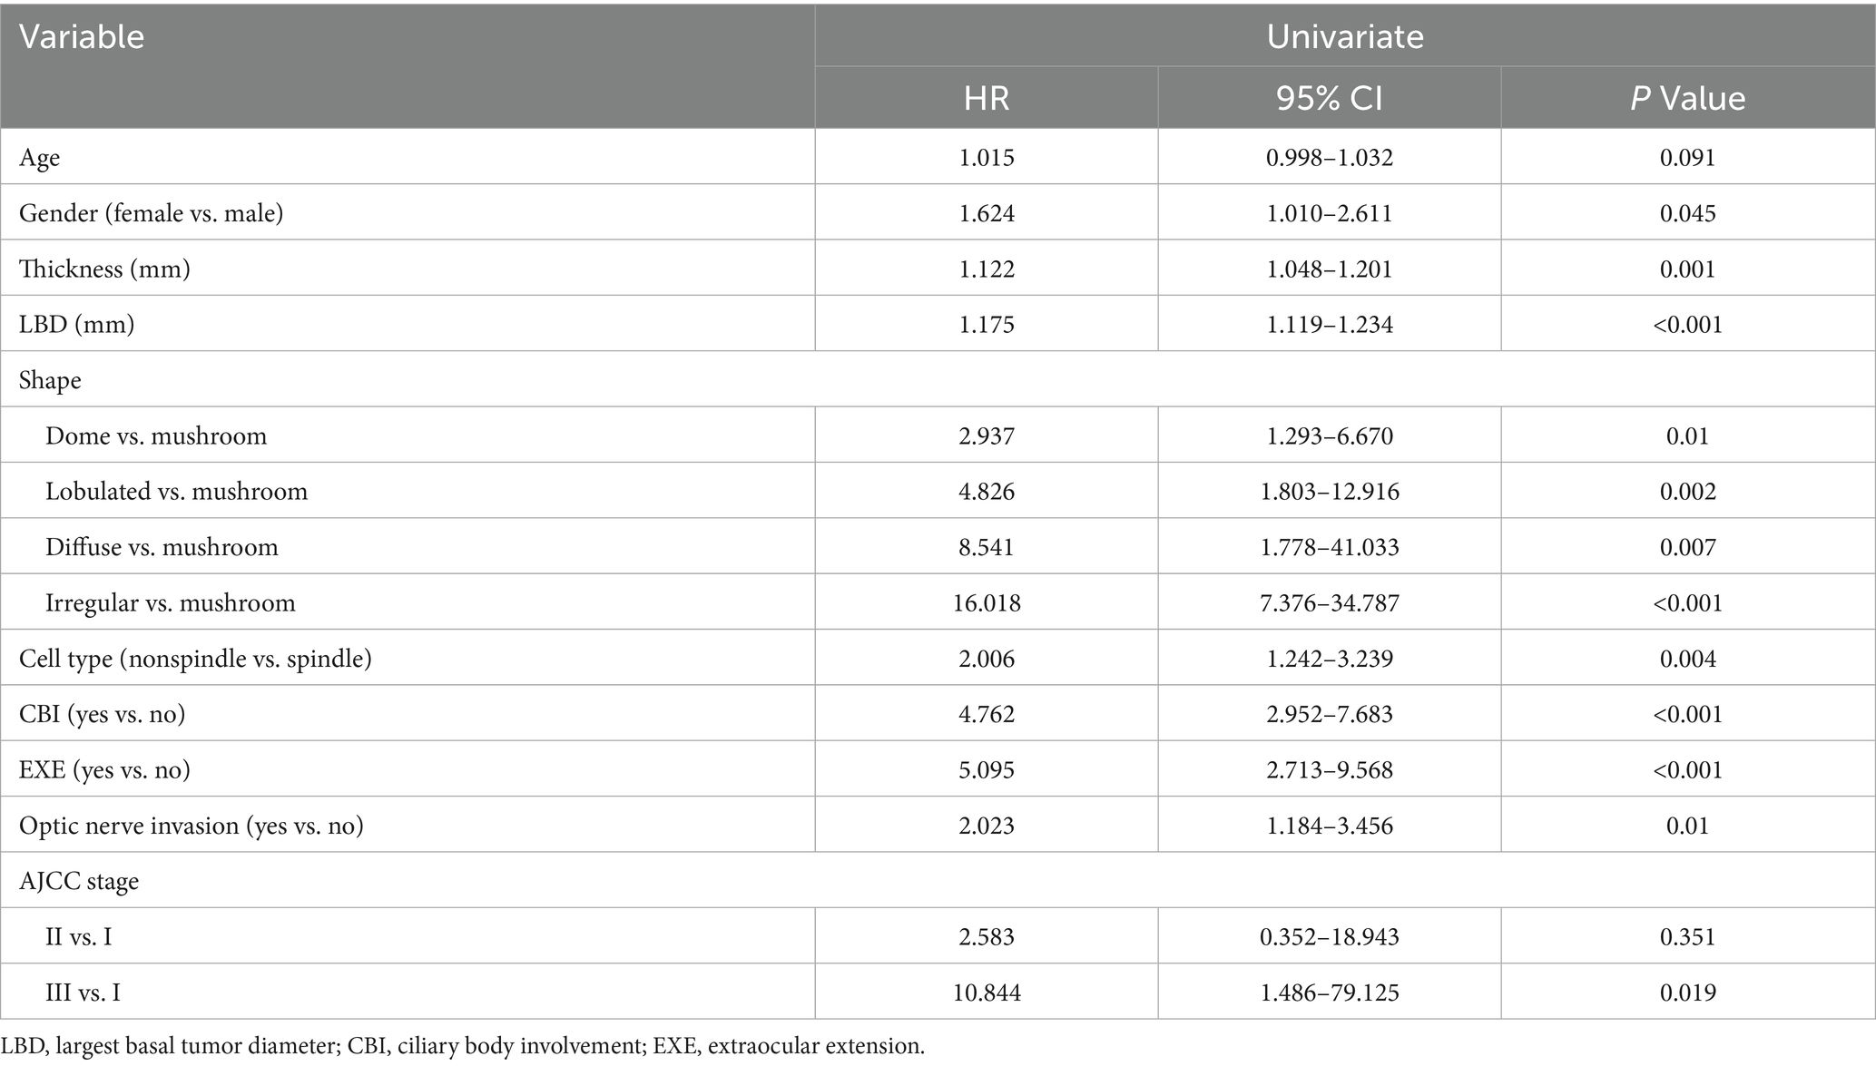Select the Diffuse vs. mushroom HR 8.541

(x=986, y=547)
